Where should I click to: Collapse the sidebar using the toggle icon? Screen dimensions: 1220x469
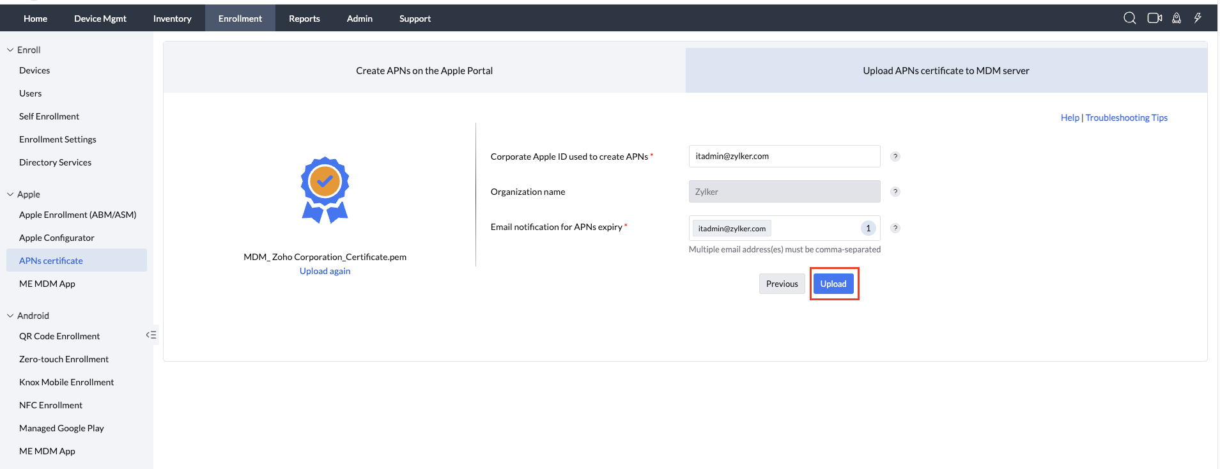pyautogui.click(x=151, y=335)
